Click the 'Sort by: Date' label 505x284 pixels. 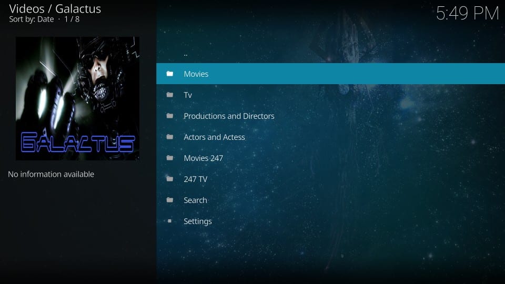click(x=31, y=19)
